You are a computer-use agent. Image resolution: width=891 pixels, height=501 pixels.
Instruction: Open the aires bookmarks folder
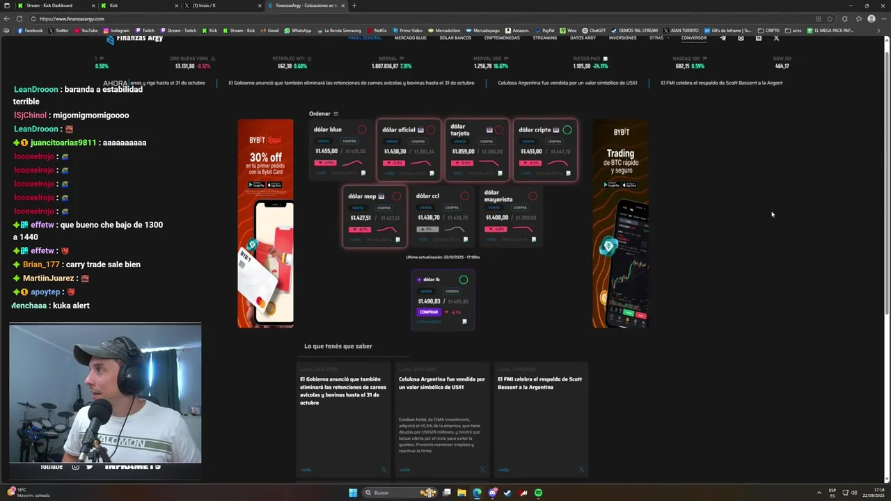(x=794, y=31)
